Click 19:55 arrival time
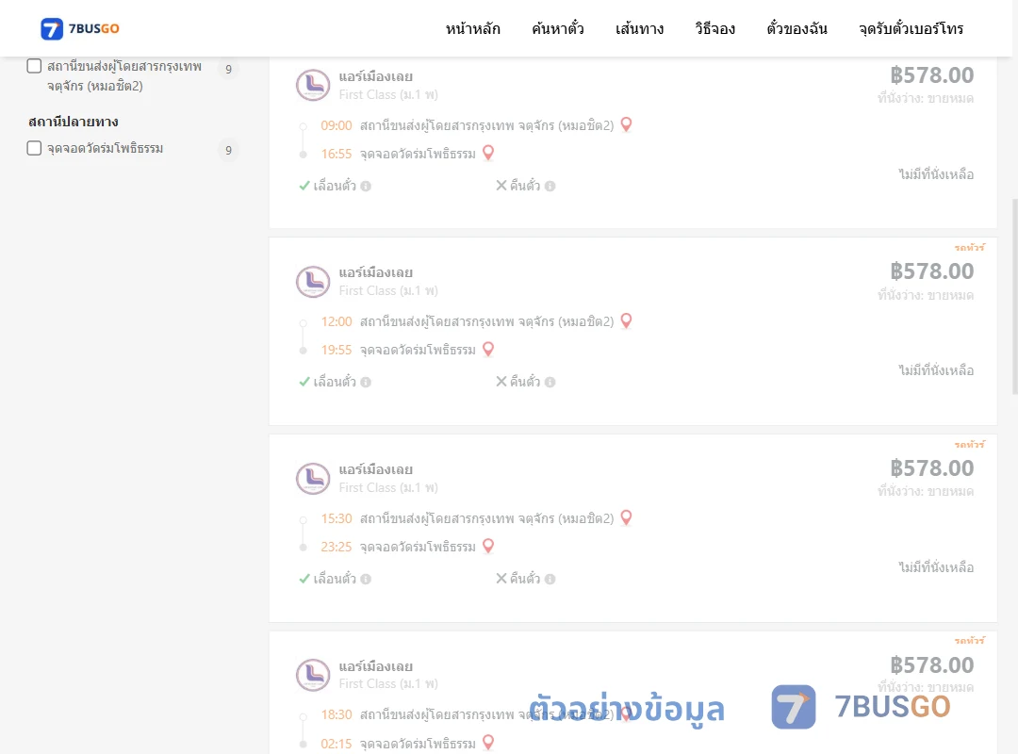 (x=337, y=350)
